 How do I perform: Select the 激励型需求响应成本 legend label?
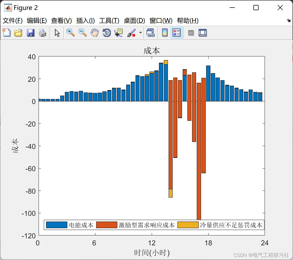point(147,225)
